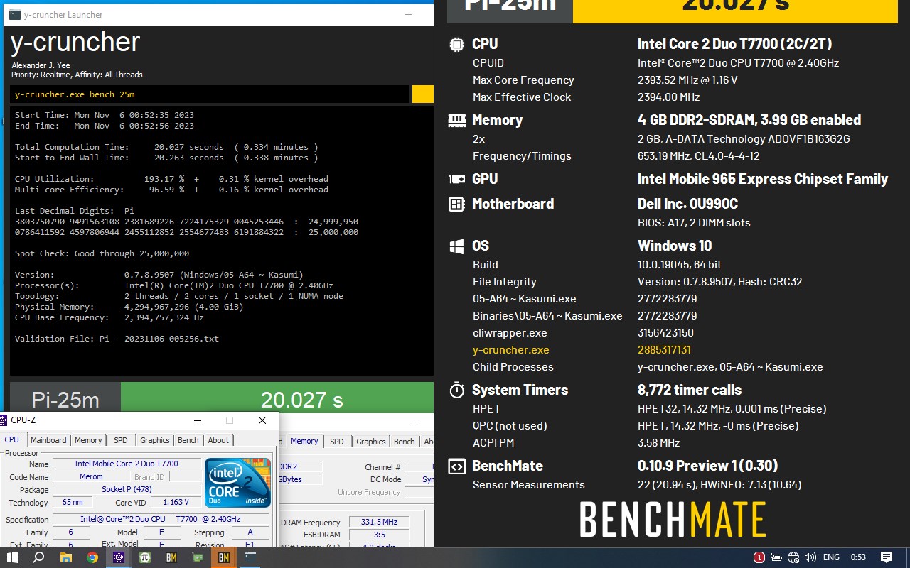Screen dimensions: 910x568
Task: Switch to the Mainboard tab in front CPU-Z
Action: (x=48, y=440)
